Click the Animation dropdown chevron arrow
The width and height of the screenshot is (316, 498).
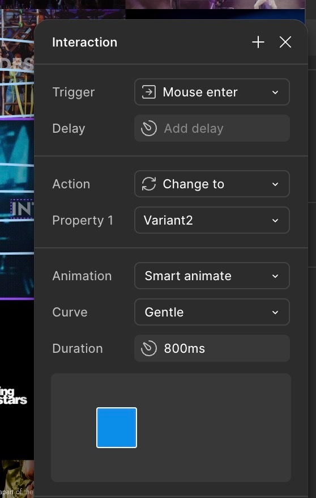275,276
